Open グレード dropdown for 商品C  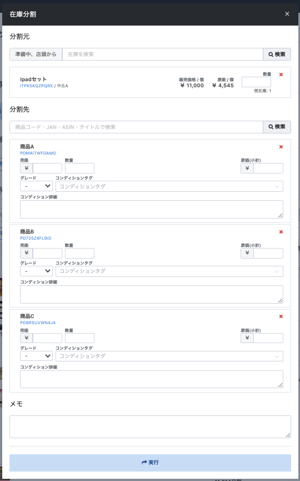pos(37,356)
